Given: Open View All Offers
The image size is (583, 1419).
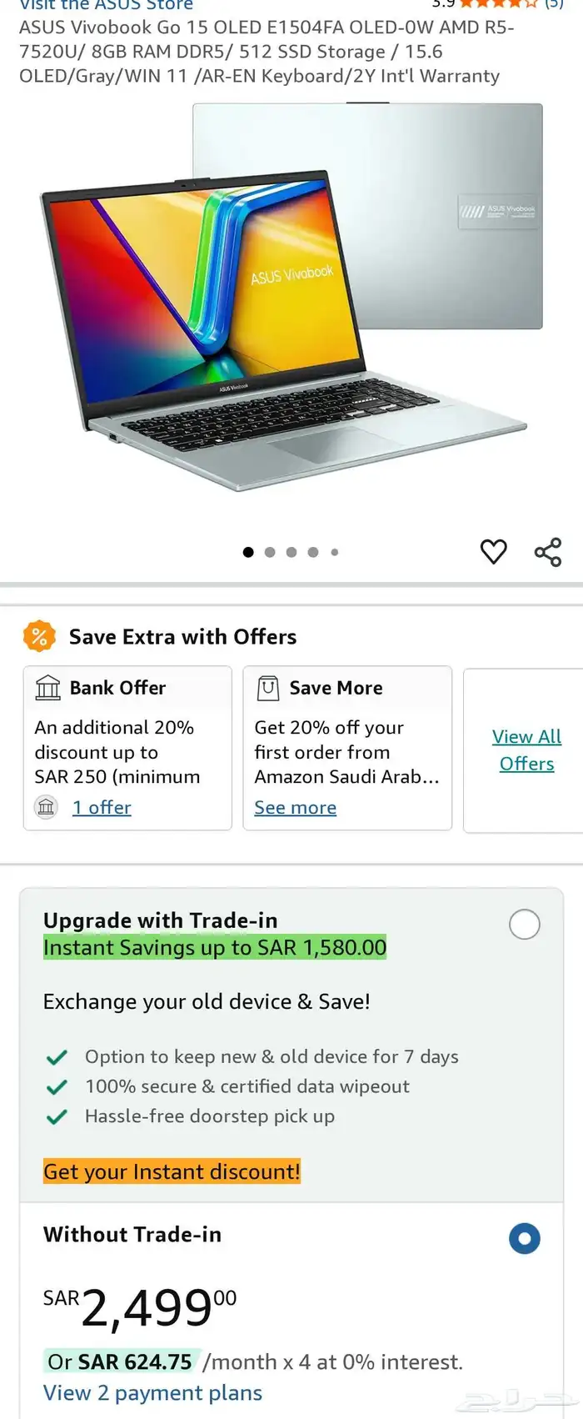Looking at the screenshot, I should tap(526, 750).
